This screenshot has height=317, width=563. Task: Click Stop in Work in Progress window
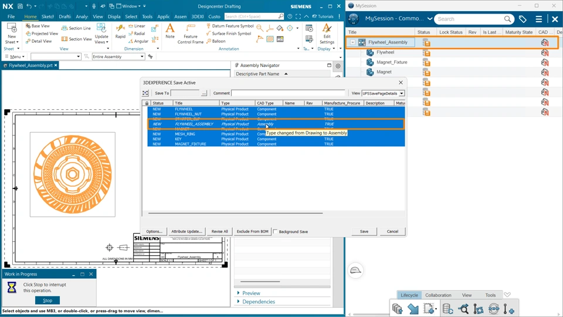pos(48,301)
